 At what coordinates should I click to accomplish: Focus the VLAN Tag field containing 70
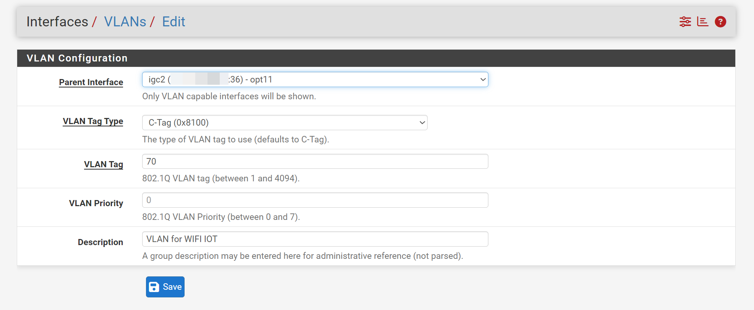pos(315,161)
